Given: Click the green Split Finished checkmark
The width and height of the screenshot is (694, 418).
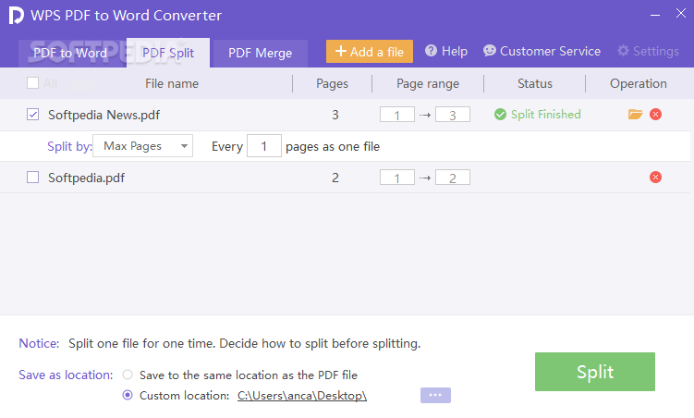Looking at the screenshot, I should (500, 115).
